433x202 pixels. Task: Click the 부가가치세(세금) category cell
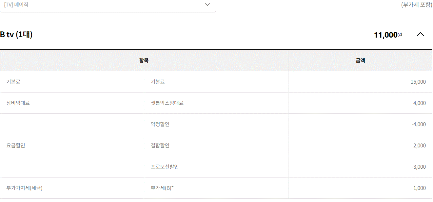tap(24, 188)
